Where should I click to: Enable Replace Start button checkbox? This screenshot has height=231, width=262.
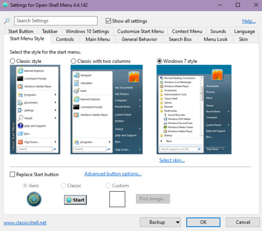coord(12,175)
